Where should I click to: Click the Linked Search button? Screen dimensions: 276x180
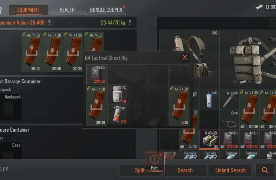(231, 170)
